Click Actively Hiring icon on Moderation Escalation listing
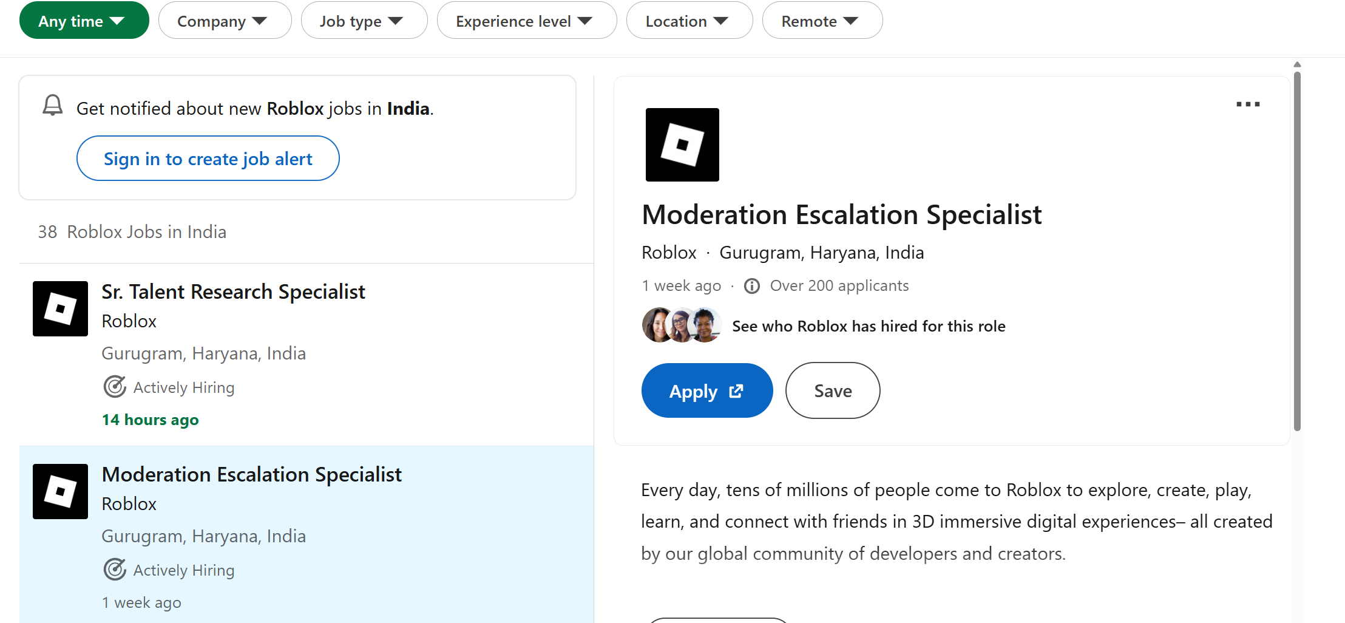Viewport: 1345px width, 623px height. [115, 570]
